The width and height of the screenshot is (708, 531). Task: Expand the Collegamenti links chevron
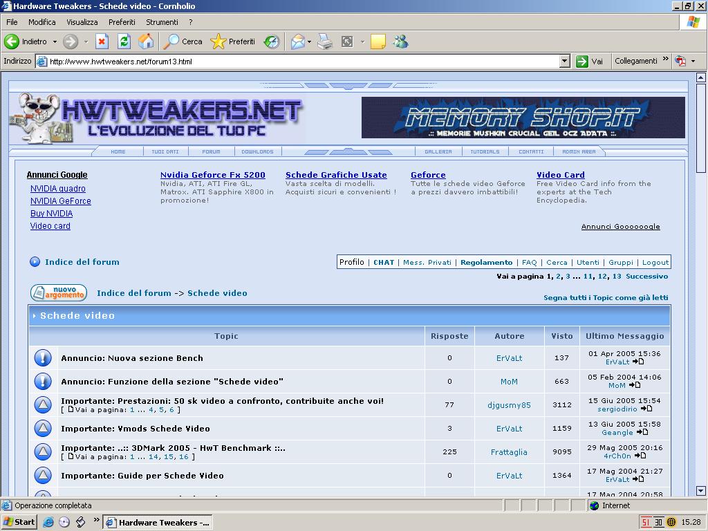coord(666,59)
